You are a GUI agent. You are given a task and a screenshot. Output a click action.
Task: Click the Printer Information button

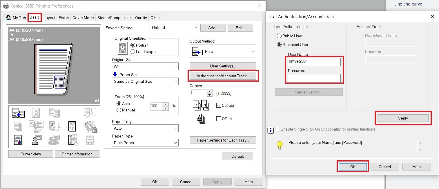(77, 154)
